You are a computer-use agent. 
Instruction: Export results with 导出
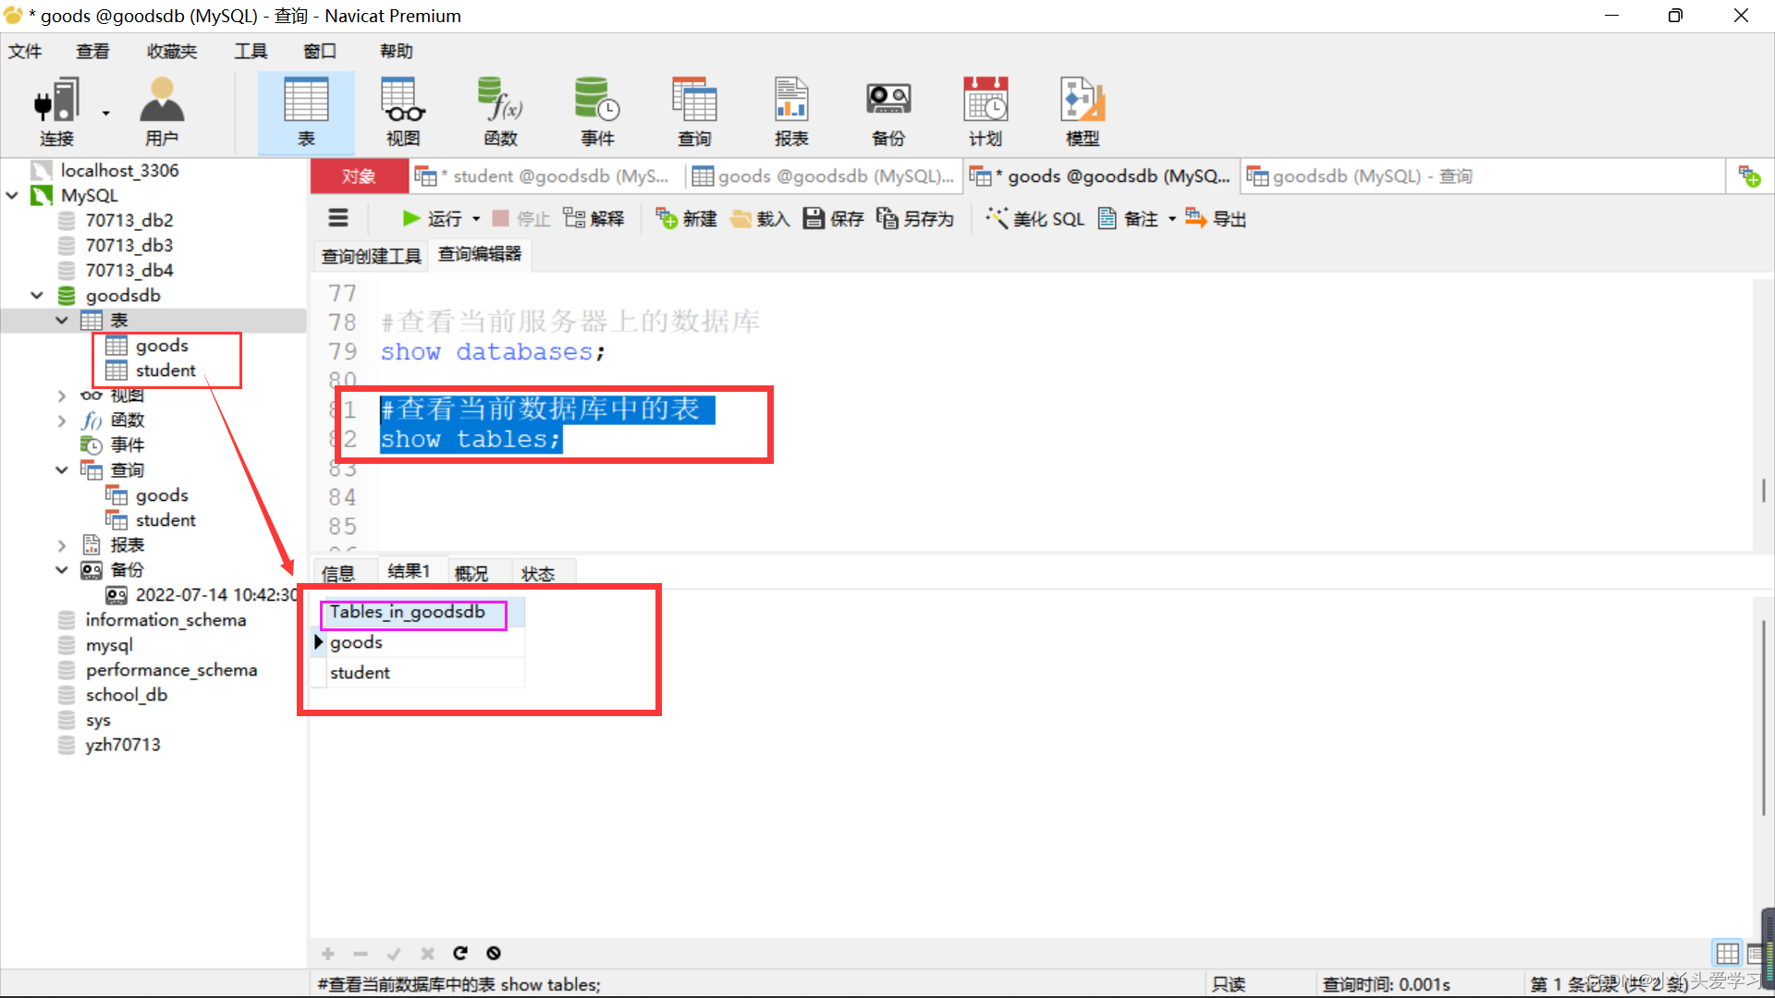pos(1216,218)
